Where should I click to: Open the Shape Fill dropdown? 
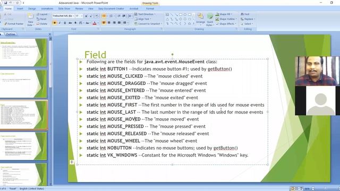pyautogui.click(x=224, y=14)
